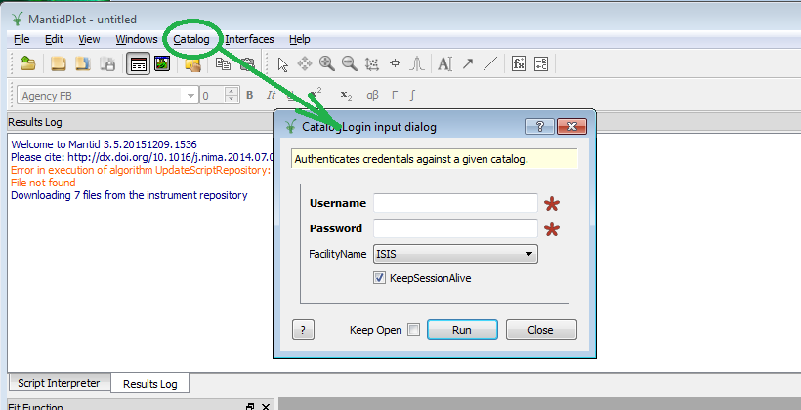Undock the Fit Function panel
The height and width of the screenshot is (410, 801).
(x=250, y=406)
